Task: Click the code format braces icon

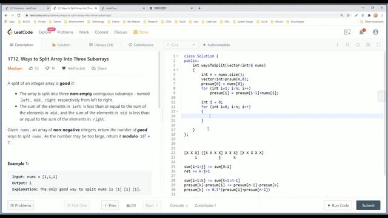Action: pos(347,45)
